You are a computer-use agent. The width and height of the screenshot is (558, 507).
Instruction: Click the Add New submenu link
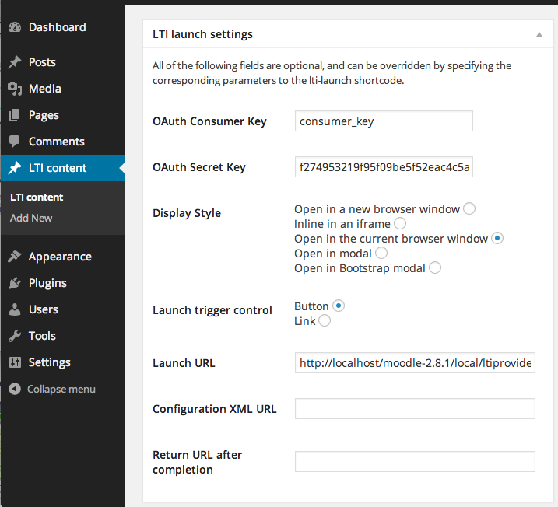[x=31, y=218]
